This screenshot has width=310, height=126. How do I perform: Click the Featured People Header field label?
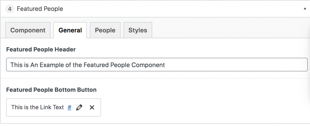coord(41,49)
